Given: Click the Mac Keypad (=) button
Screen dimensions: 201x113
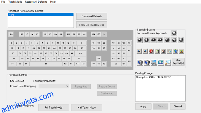Looking at the screenshot, I should [x=178, y=62].
